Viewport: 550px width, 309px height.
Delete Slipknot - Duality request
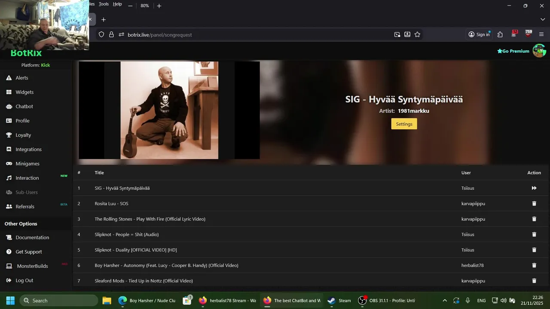tap(534, 250)
